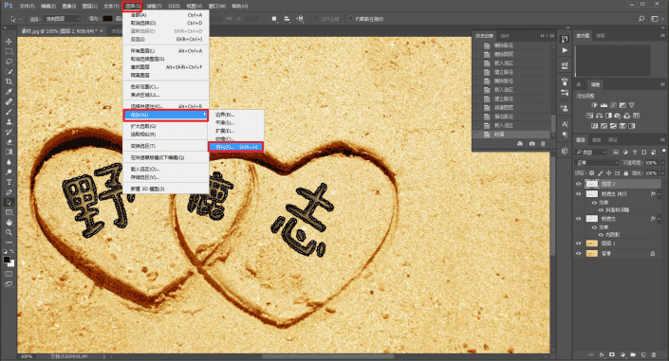Select the History Brush tool
Image resolution: width=669 pixels, height=361 pixels.
coord(9,132)
